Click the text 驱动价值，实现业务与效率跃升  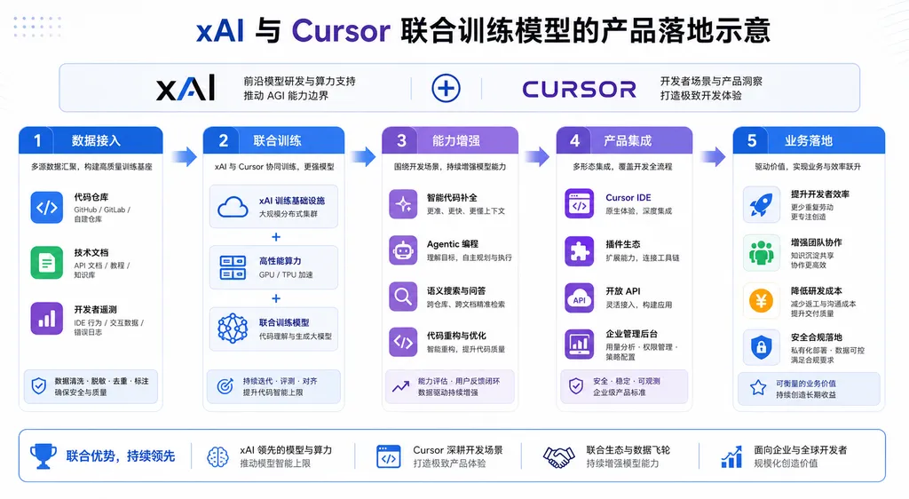click(808, 166)
